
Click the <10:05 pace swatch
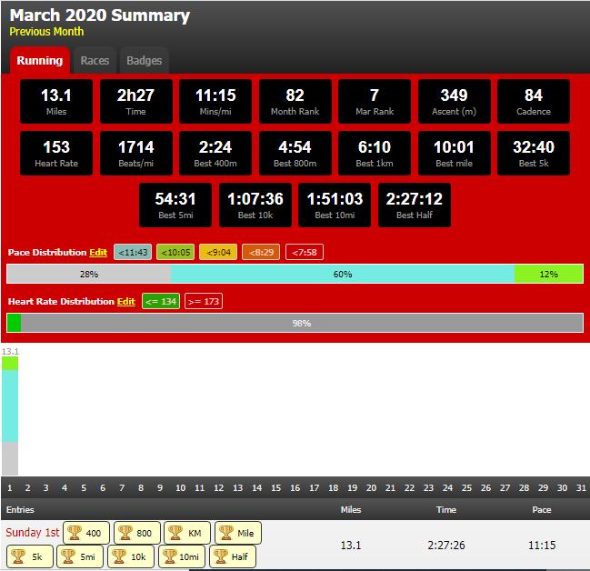pyautogui.click(x=175, y=252)
